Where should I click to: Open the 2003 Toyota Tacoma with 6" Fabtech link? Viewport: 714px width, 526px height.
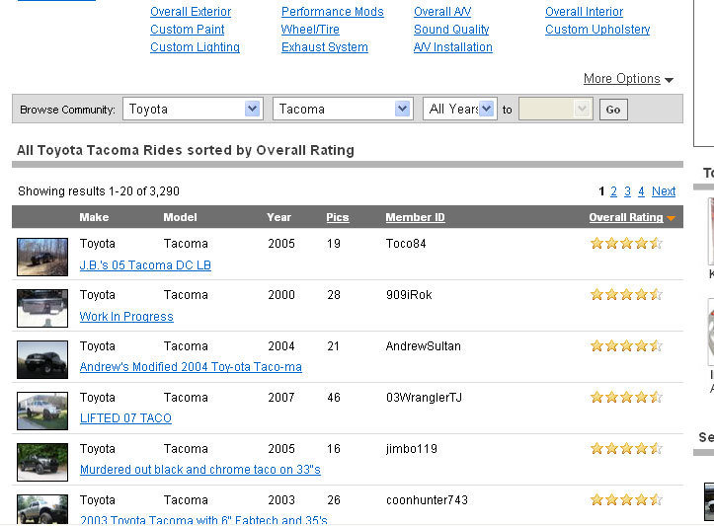tap(203, 520)
